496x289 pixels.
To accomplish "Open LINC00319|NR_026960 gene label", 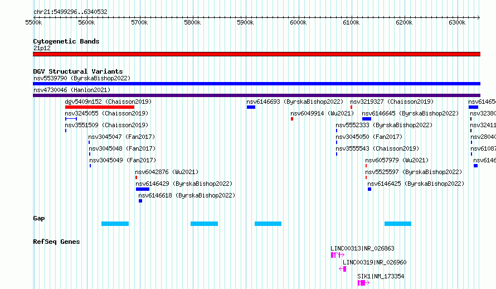I will click(x=375, y=262).
